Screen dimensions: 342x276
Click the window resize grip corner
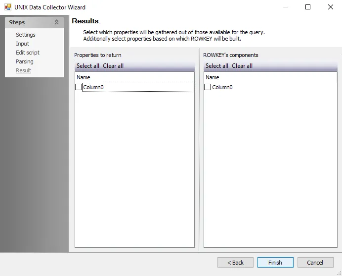click(x=339, y=274)
